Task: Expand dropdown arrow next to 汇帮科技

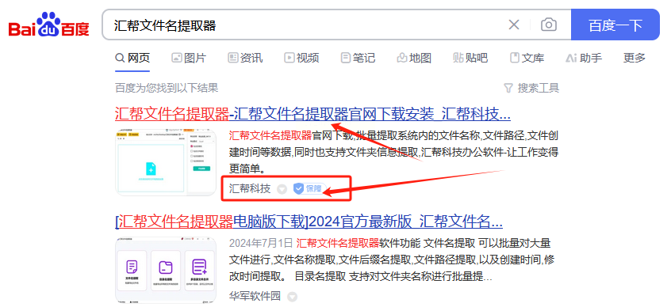Action: pos(282,189)
